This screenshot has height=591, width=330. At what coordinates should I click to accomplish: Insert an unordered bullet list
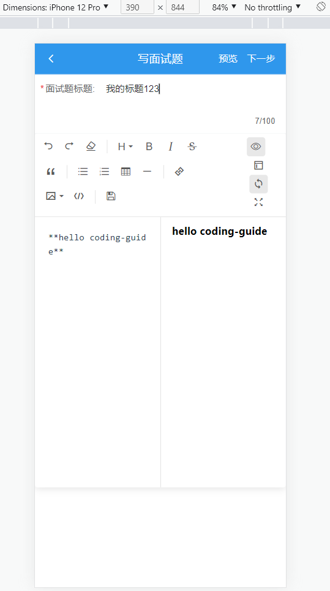tap(83, 172)
